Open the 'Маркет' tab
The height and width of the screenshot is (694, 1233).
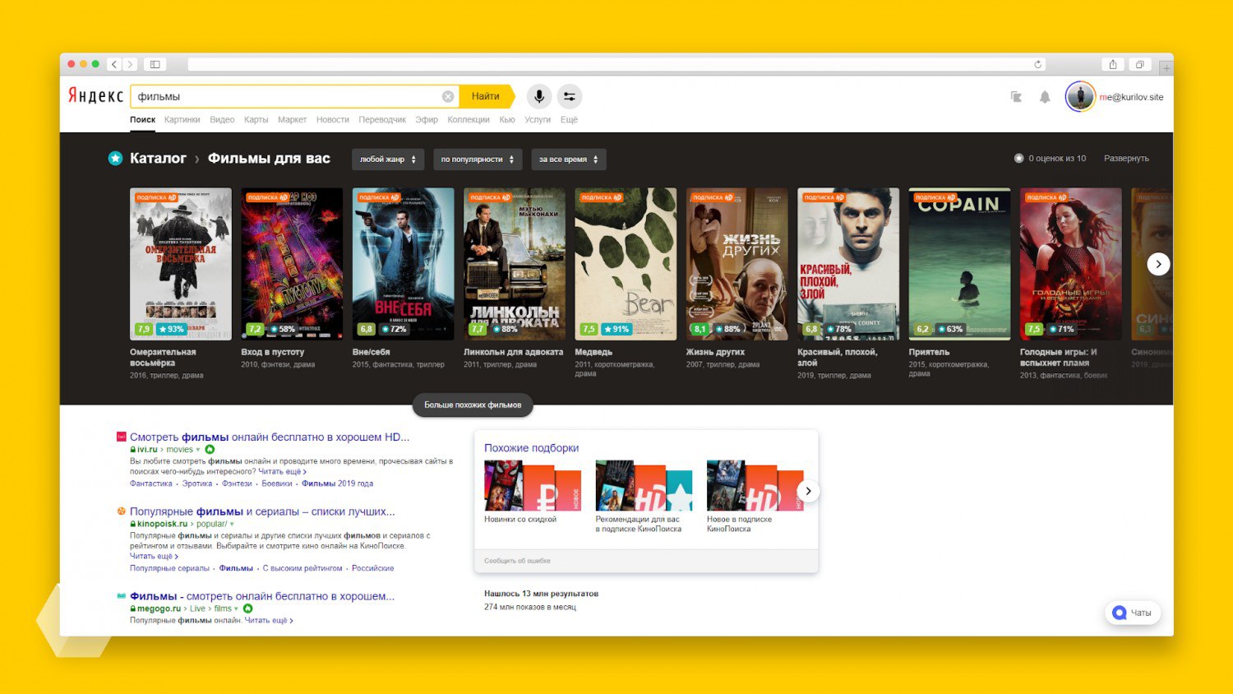292,120
